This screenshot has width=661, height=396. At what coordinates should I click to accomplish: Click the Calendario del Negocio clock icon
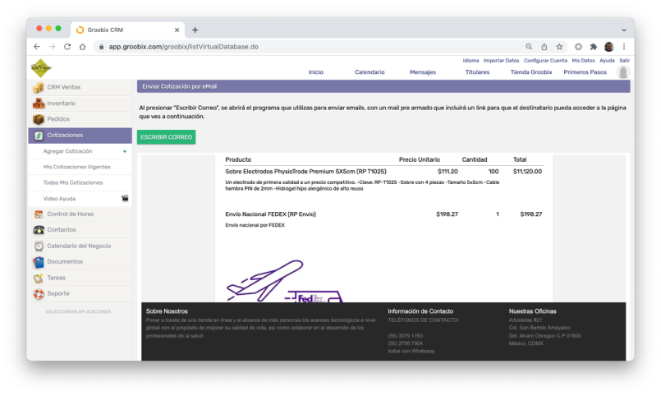39,246
